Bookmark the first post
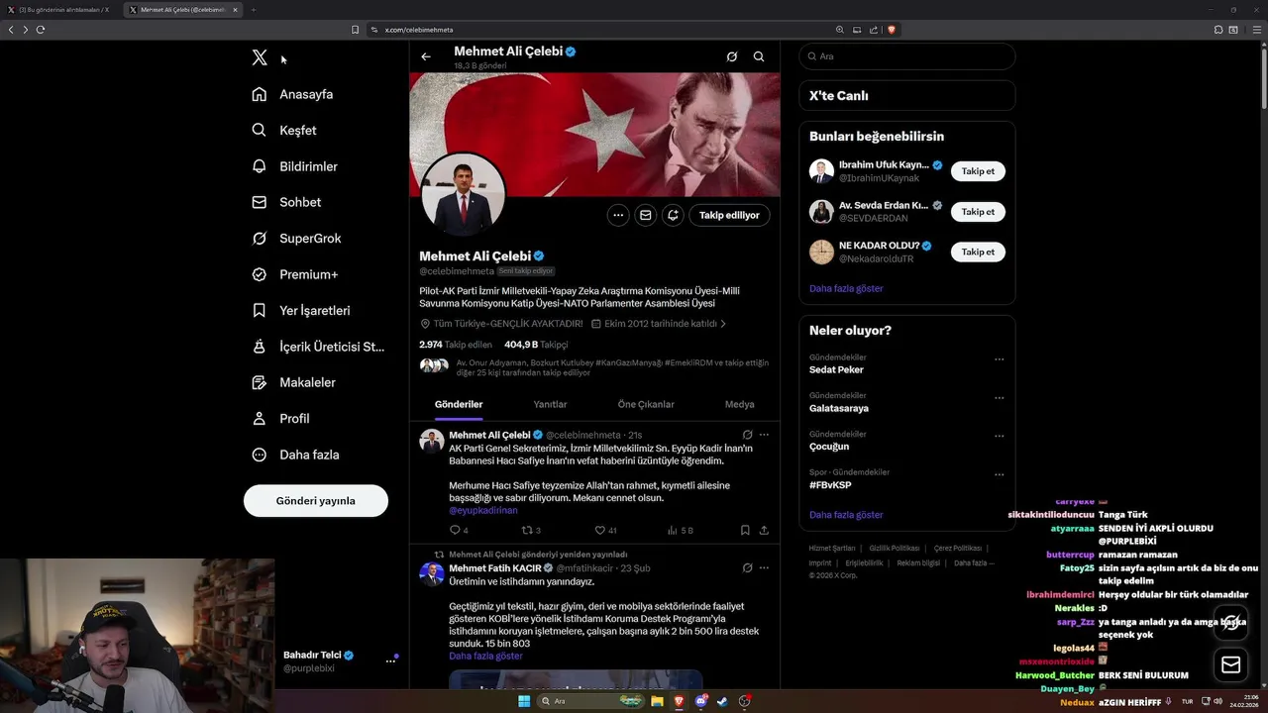Viewport: 1268px width, 713px height. pos(745,531)
